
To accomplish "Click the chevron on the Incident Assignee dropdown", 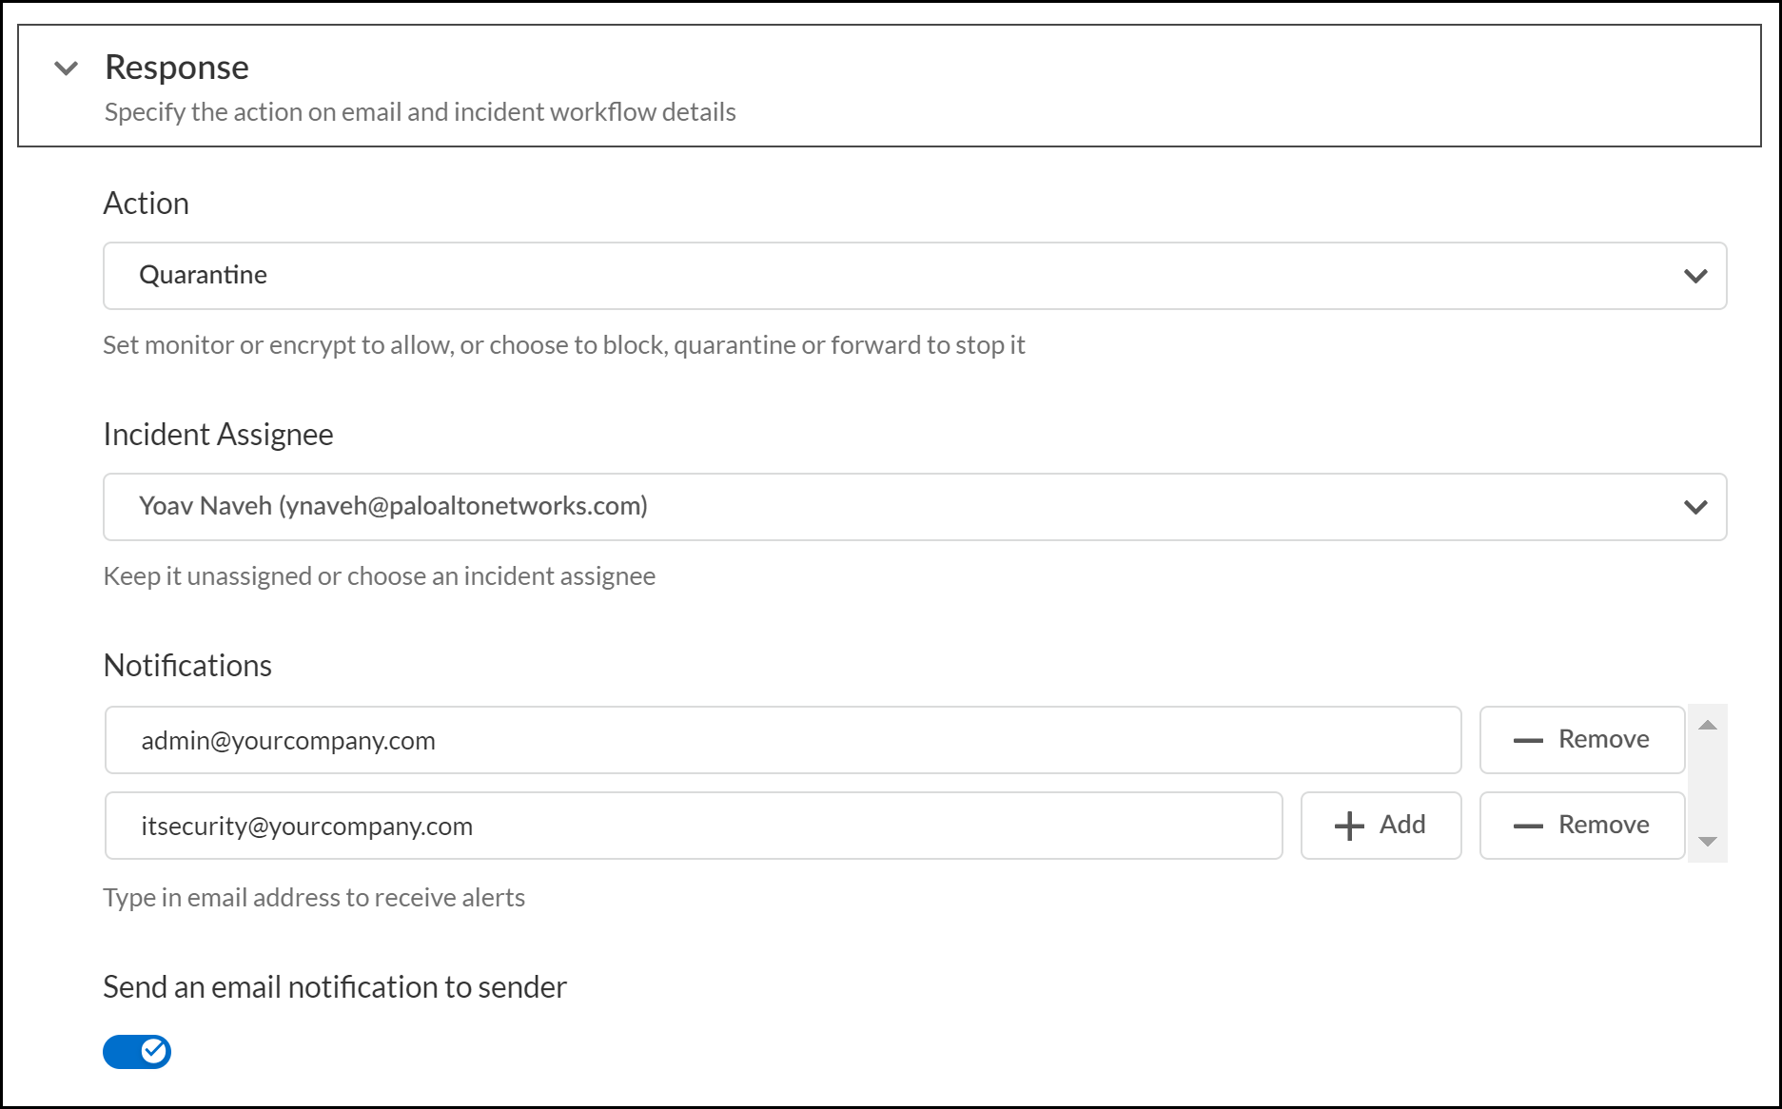I will (1694, 507).
